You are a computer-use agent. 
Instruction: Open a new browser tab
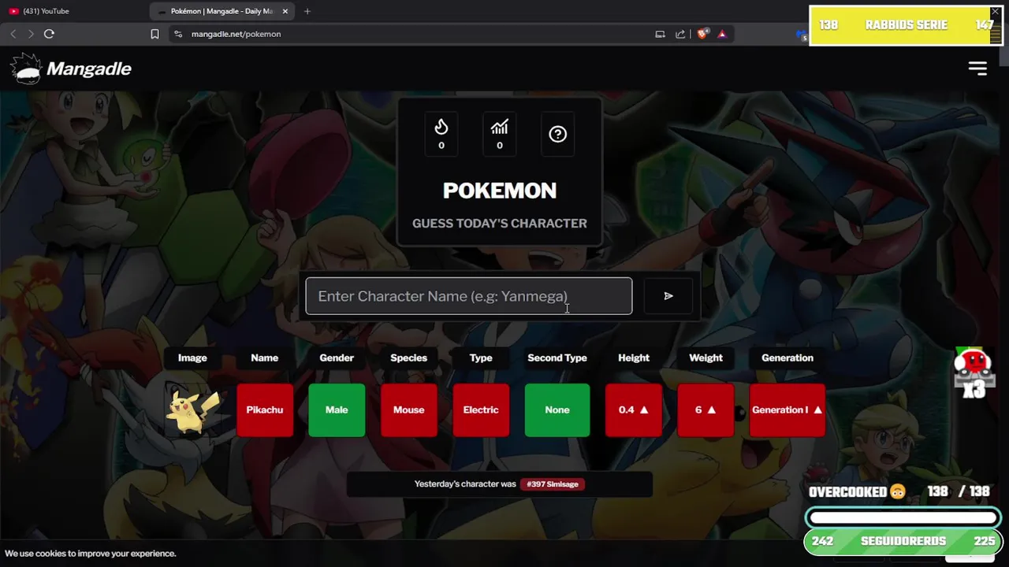307,11
